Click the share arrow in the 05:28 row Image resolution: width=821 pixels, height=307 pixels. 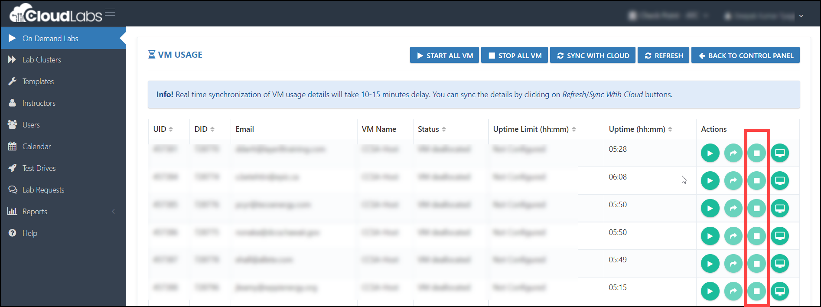point(733,153)
